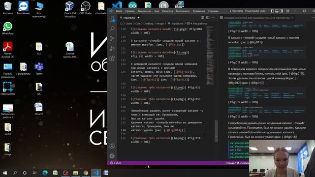Image resolution: width=315 pixels, height=177 pixels.
Task: Select the lab03 folder on desktop
Action: [x=8, y=129]
